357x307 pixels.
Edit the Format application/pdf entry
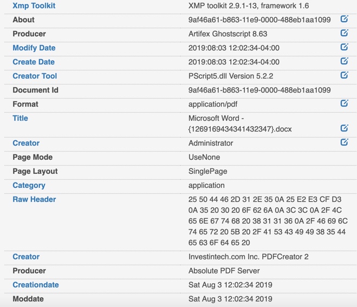click(x=344, y=103)
